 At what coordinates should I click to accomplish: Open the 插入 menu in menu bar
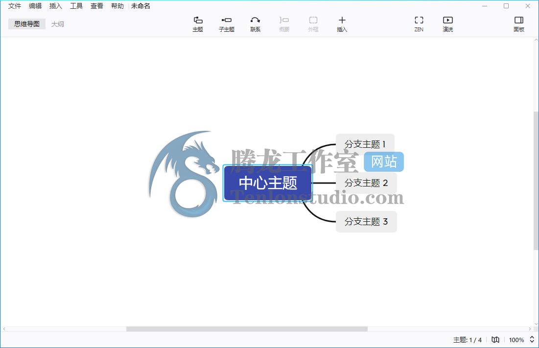(56, 6)
